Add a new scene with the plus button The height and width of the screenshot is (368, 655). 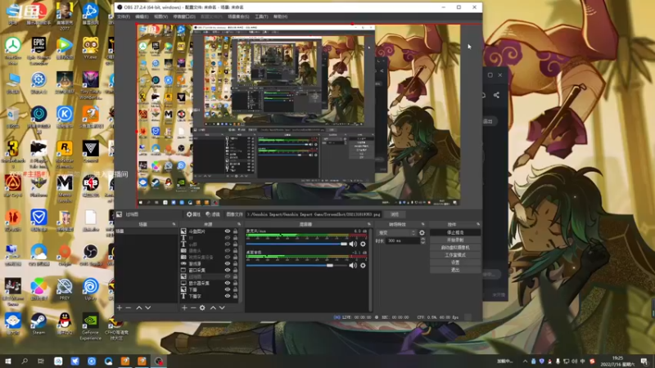click(x=120, y=308)
